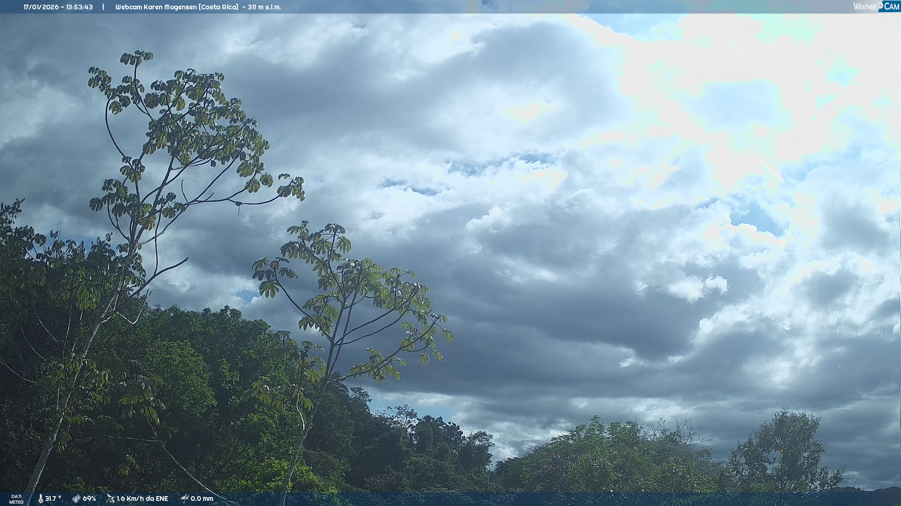Click the thermometer temperature icon
The height and width of the screenshot is (506, 901).
point(40,499)
